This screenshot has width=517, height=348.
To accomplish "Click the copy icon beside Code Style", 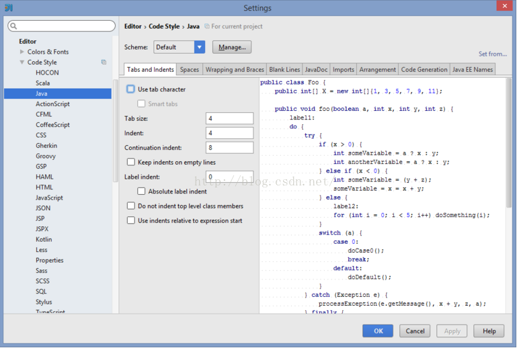I will coord(104,62).
